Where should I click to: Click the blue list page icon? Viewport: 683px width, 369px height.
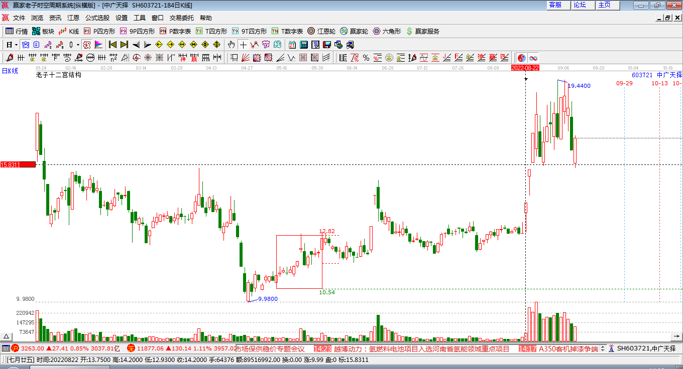(x=36, y=45)
